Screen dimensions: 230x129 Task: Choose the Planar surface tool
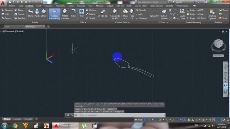[19, 10]
